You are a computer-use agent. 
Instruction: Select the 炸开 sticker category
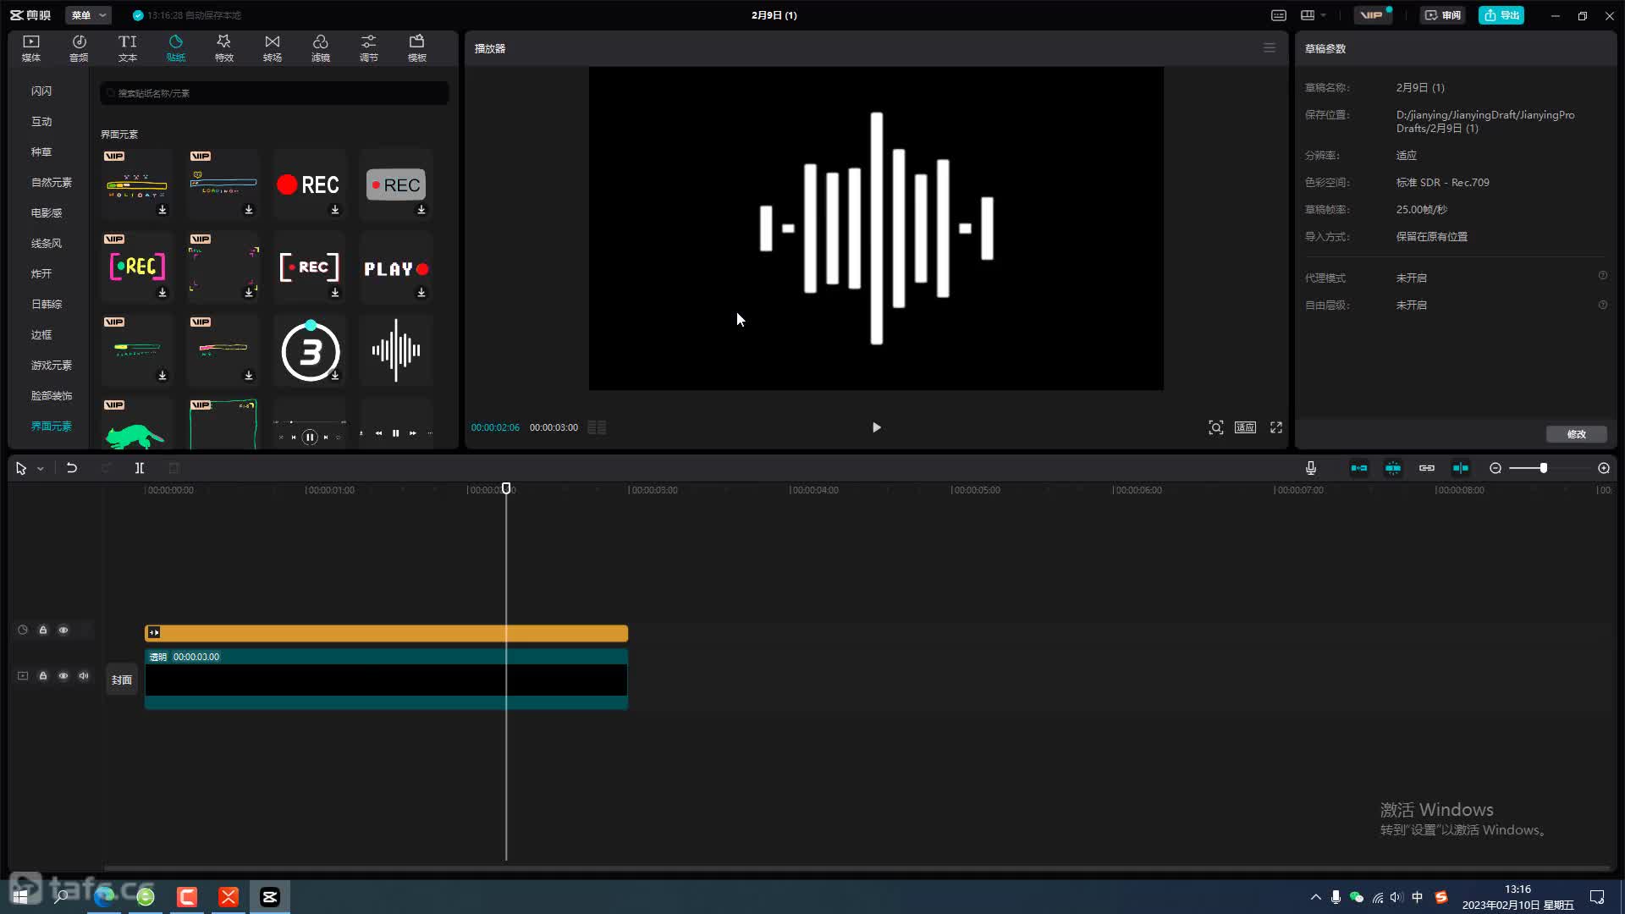[41, 273]
